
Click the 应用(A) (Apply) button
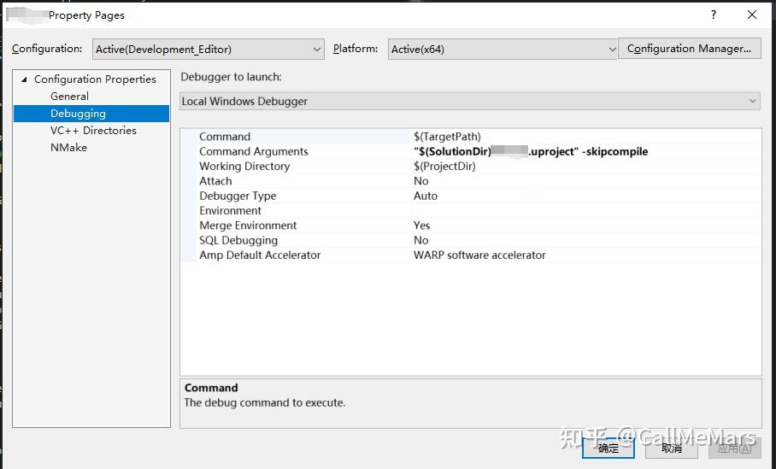click(735, 448)
